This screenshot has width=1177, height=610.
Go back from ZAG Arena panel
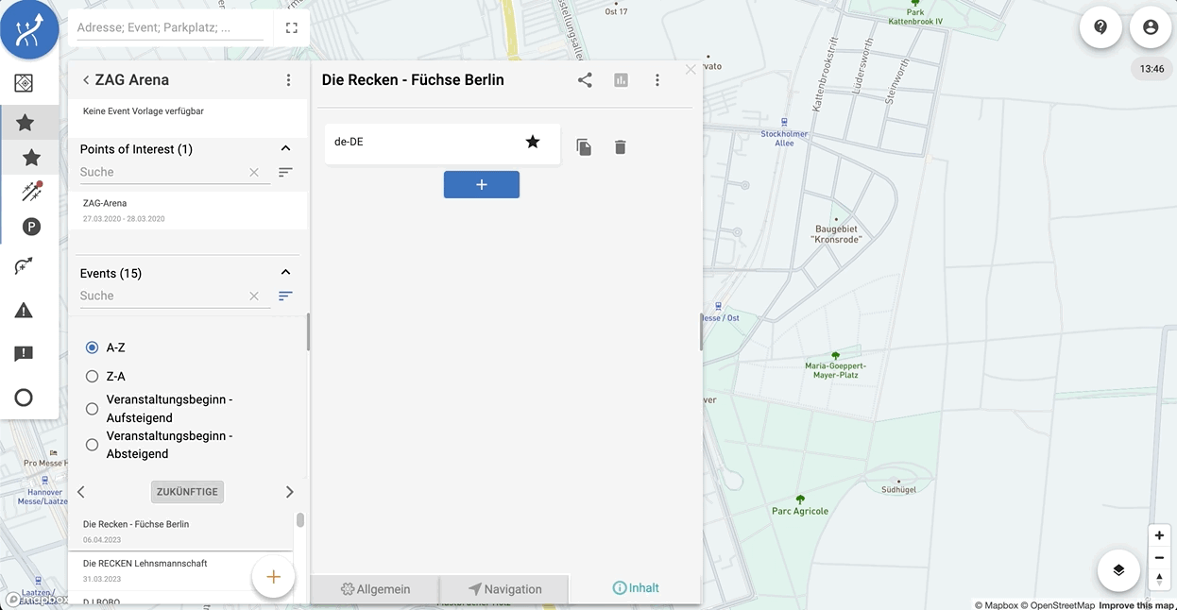86,80
